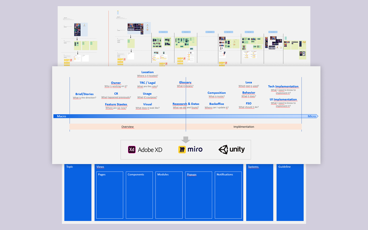The image size is (368, 230).
Task: Select the Brief/Stories heading
Action: (84, 94)
